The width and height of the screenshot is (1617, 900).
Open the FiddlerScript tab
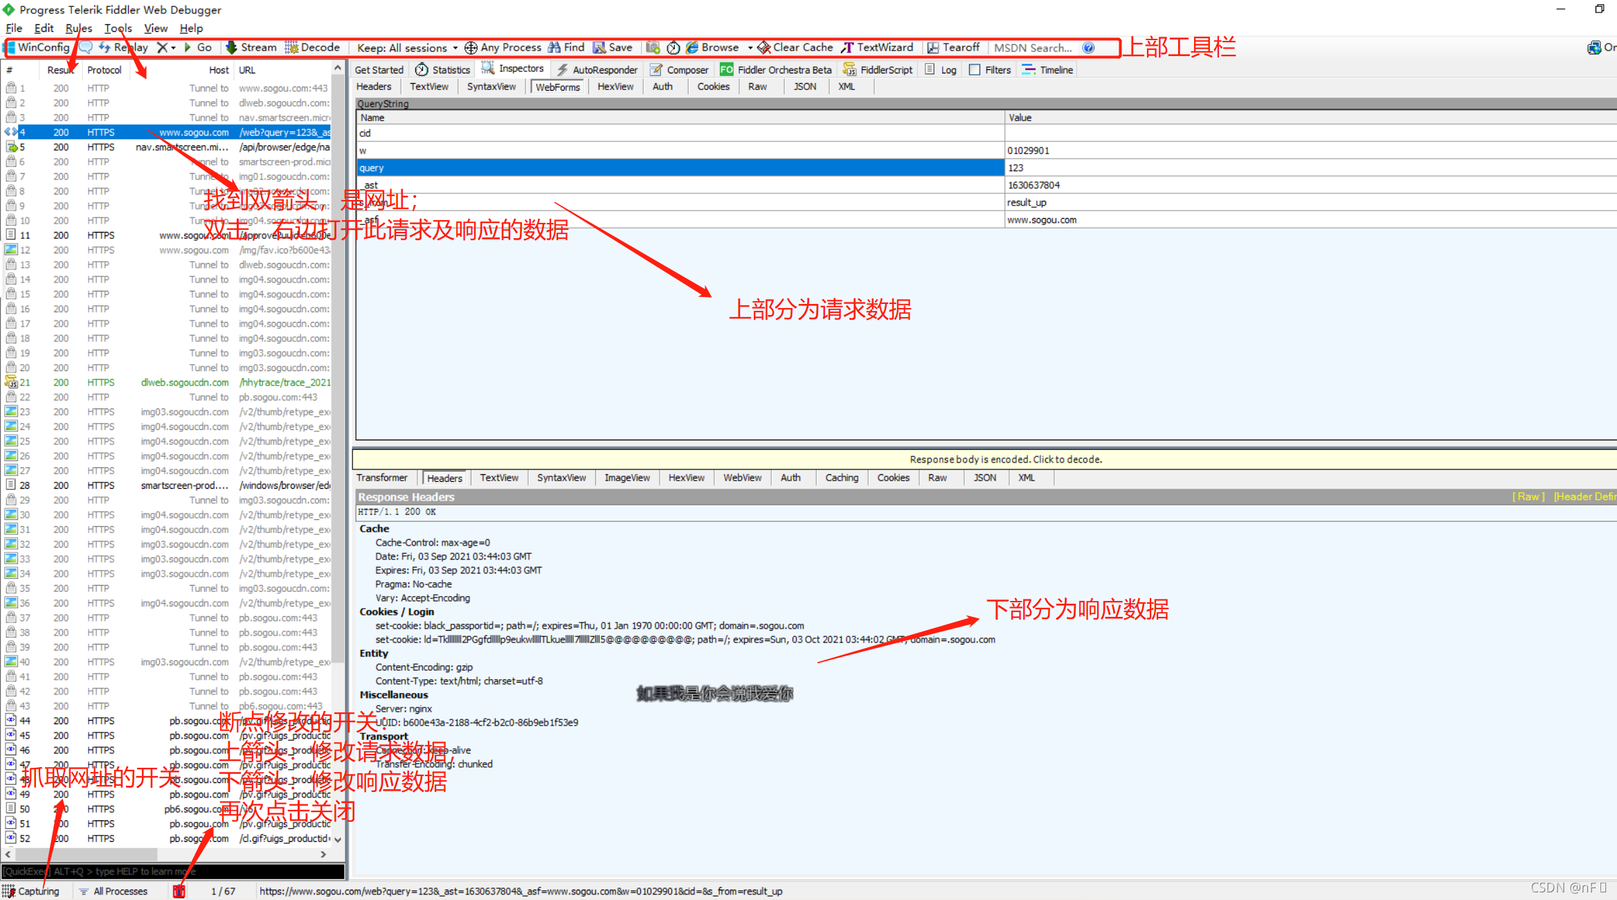click(x=878, y=69)
